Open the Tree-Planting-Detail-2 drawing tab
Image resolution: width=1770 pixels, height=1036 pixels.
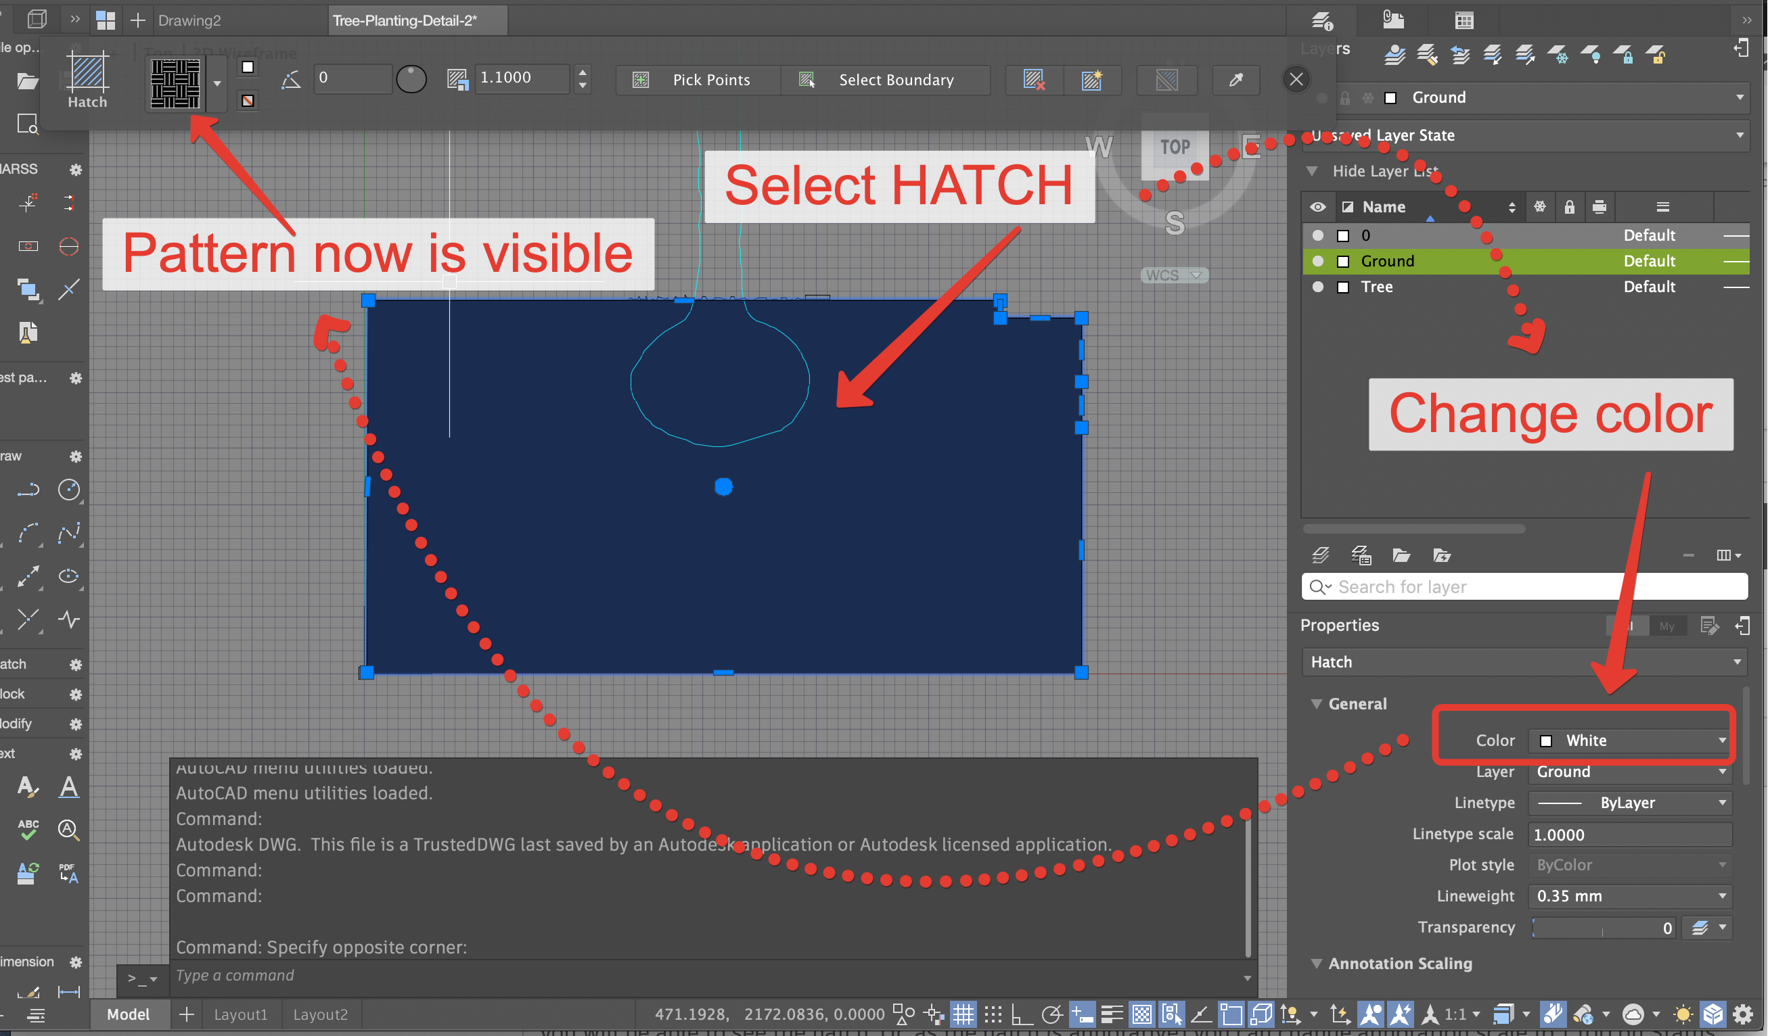[x=417, y=20]
